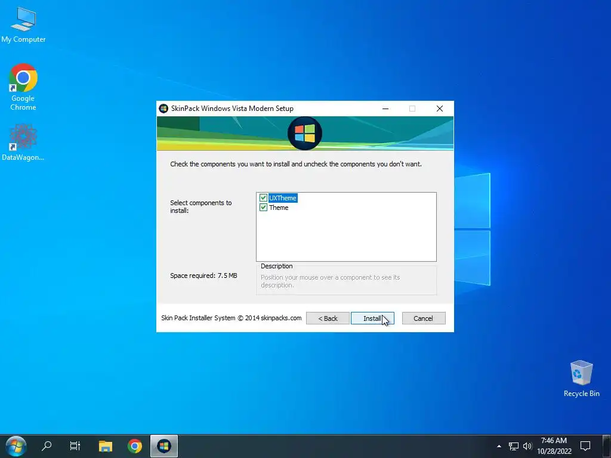Open the notification center icon
The height and width of the screenshot is (458, 611).
tap(585, 446)
